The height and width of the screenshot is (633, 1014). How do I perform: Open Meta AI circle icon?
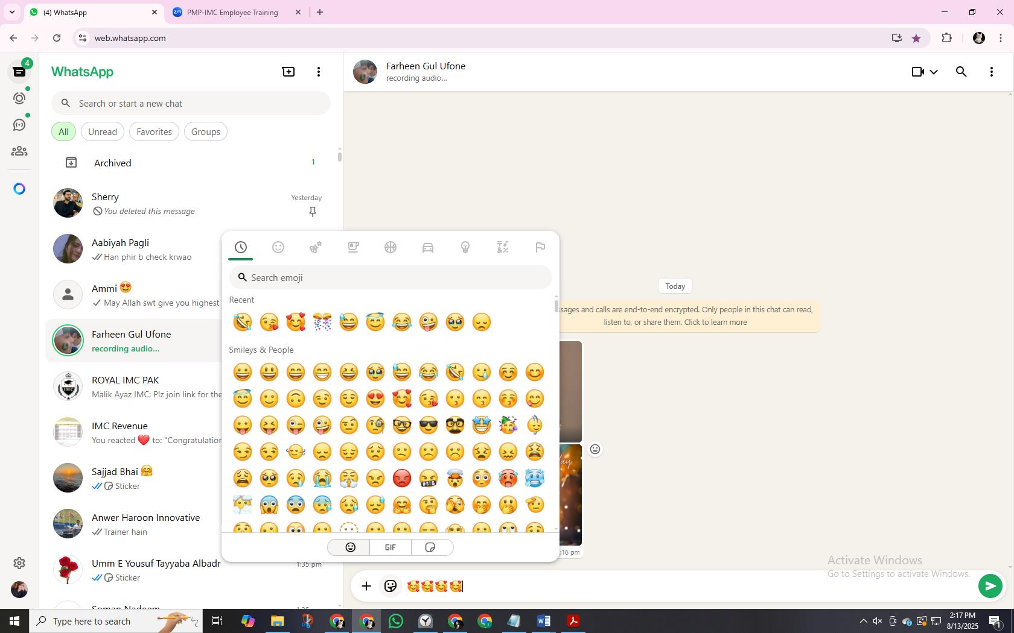point(19,189)
